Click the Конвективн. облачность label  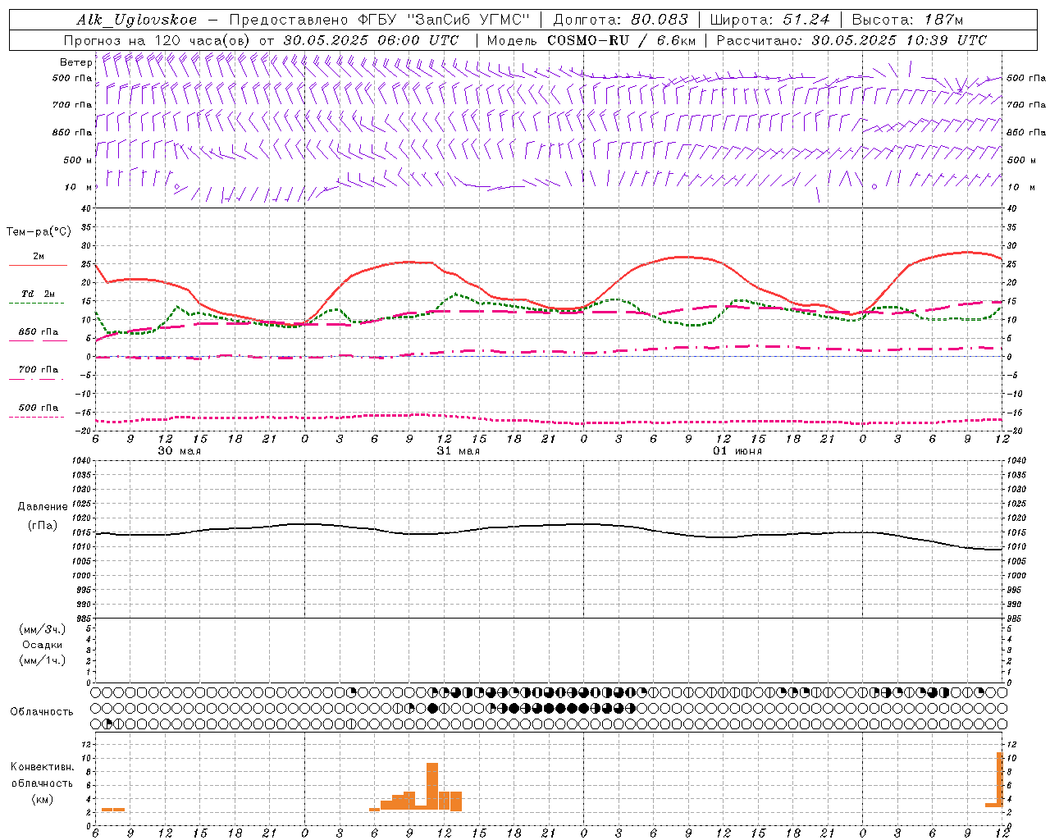tap(42, 783)
